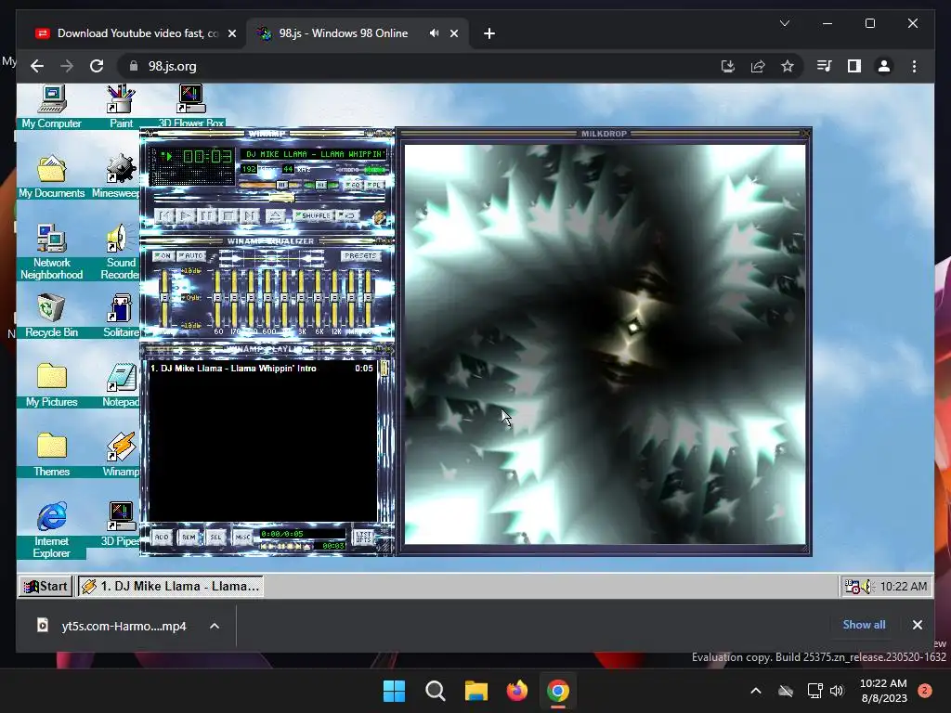
Task: Open a new Chrome tab
Action: point(489,33)
